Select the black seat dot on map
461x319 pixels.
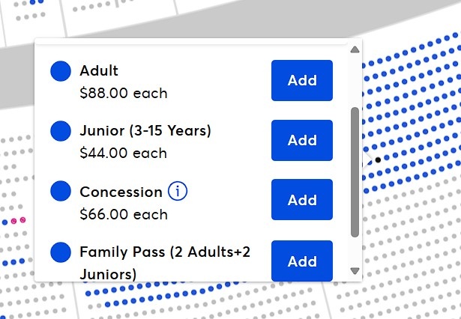click(378, 159)
